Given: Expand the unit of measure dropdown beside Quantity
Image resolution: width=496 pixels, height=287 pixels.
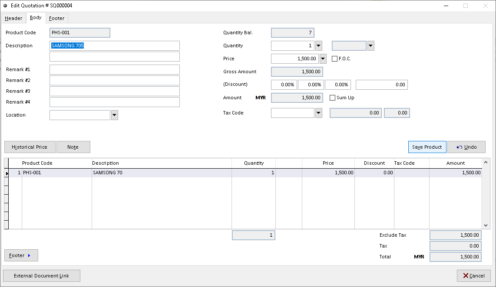Looking at the screenshot, I should (x=371, y=46).
